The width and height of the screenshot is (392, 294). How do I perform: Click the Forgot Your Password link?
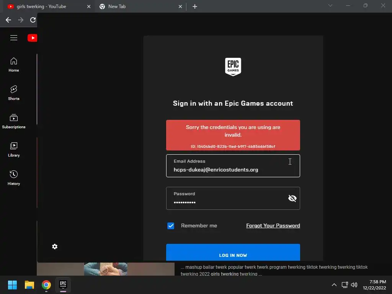pyautogui.click(x=273, y=225)
